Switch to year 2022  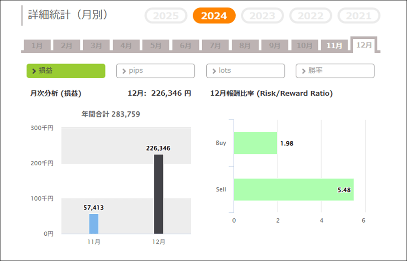pyautogui.click(x=310, y=16)
